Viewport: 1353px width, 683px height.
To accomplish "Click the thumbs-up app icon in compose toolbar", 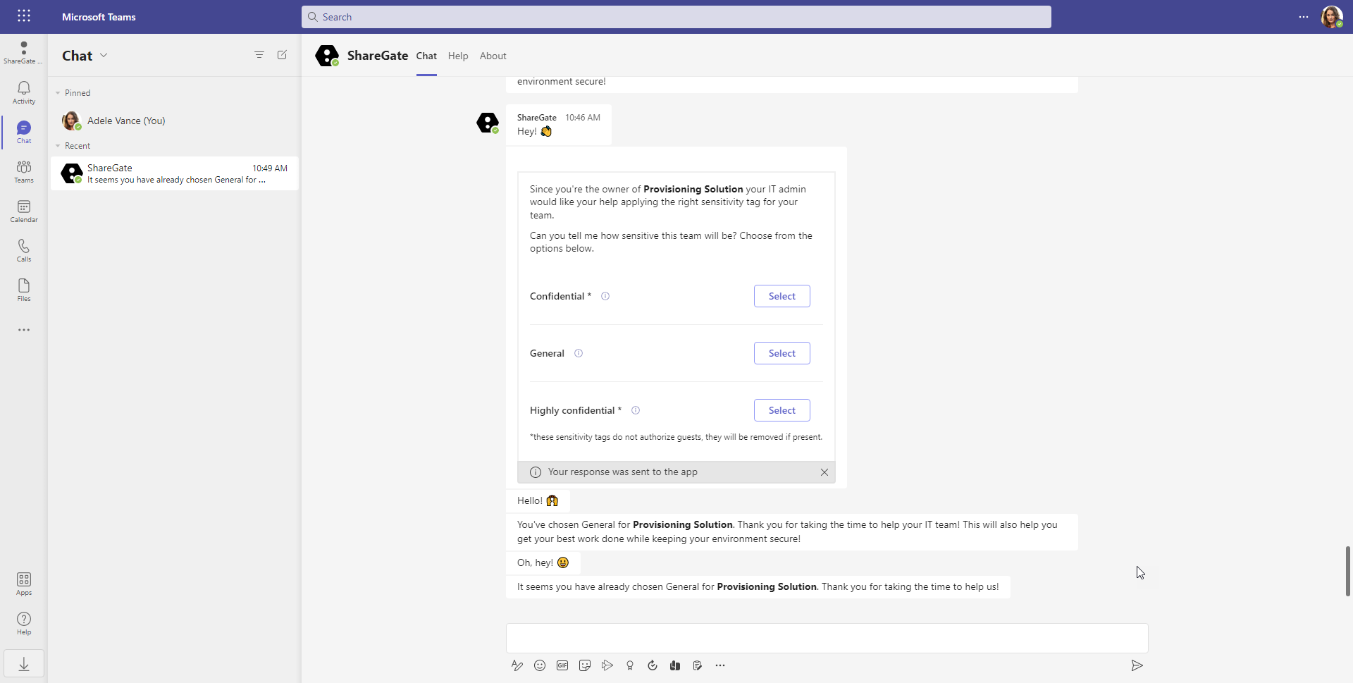I will click(675, 665).
